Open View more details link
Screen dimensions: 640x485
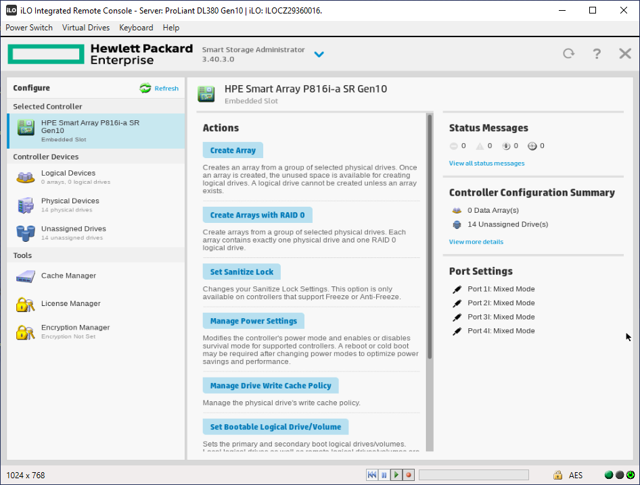coord(476,242)
